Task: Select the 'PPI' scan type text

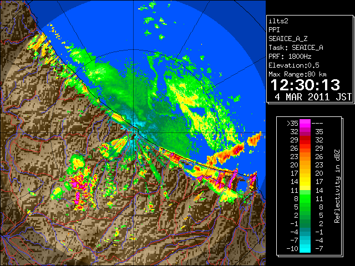Action: pyautogui.click(x=274, y=30)
